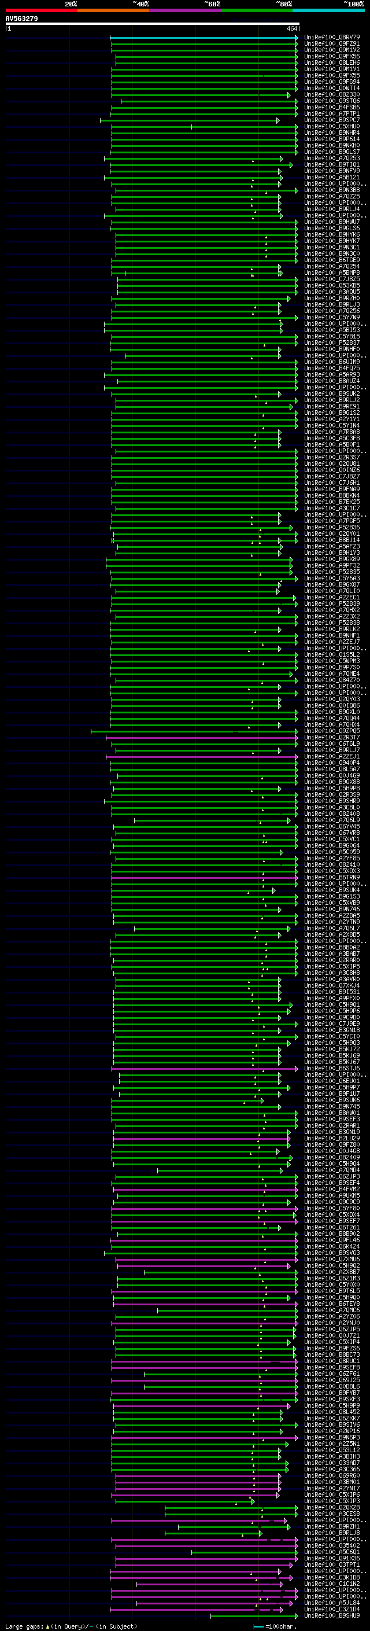
Task: Click the cyan ~100% identity color segment
Action: [329, 10]
